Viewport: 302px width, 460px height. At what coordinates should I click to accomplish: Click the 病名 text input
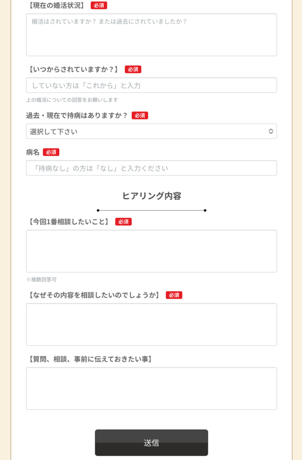(x=151, y=168)
